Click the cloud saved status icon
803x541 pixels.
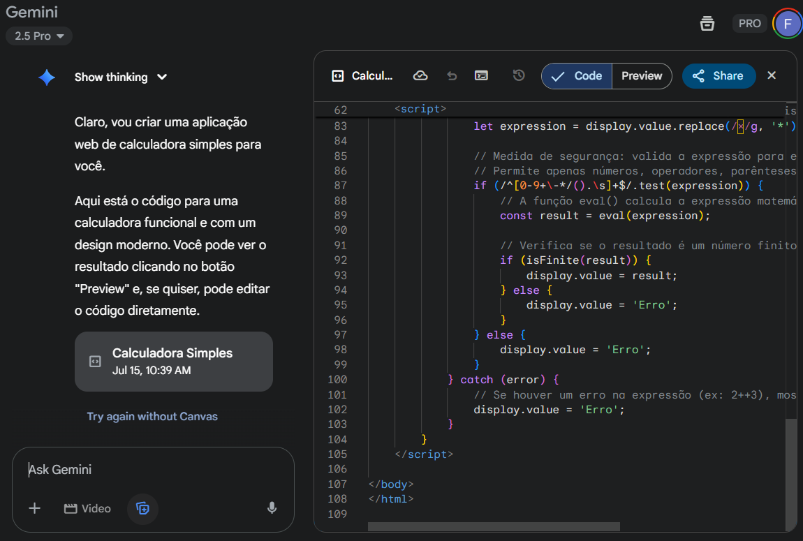point(420,76)
